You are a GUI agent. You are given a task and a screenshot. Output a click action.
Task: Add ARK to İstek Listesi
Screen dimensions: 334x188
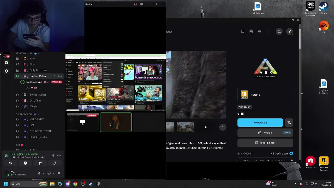point(265,143)
